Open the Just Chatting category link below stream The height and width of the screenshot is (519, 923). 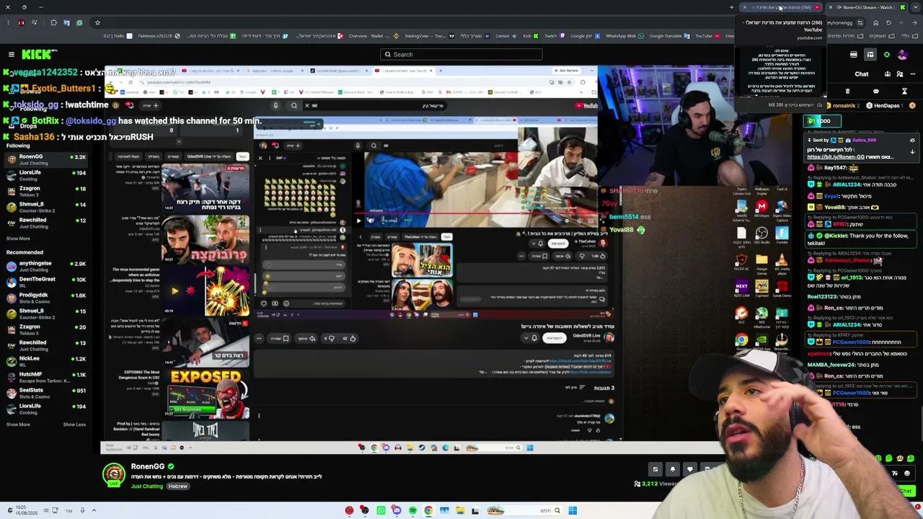point(147,486)
